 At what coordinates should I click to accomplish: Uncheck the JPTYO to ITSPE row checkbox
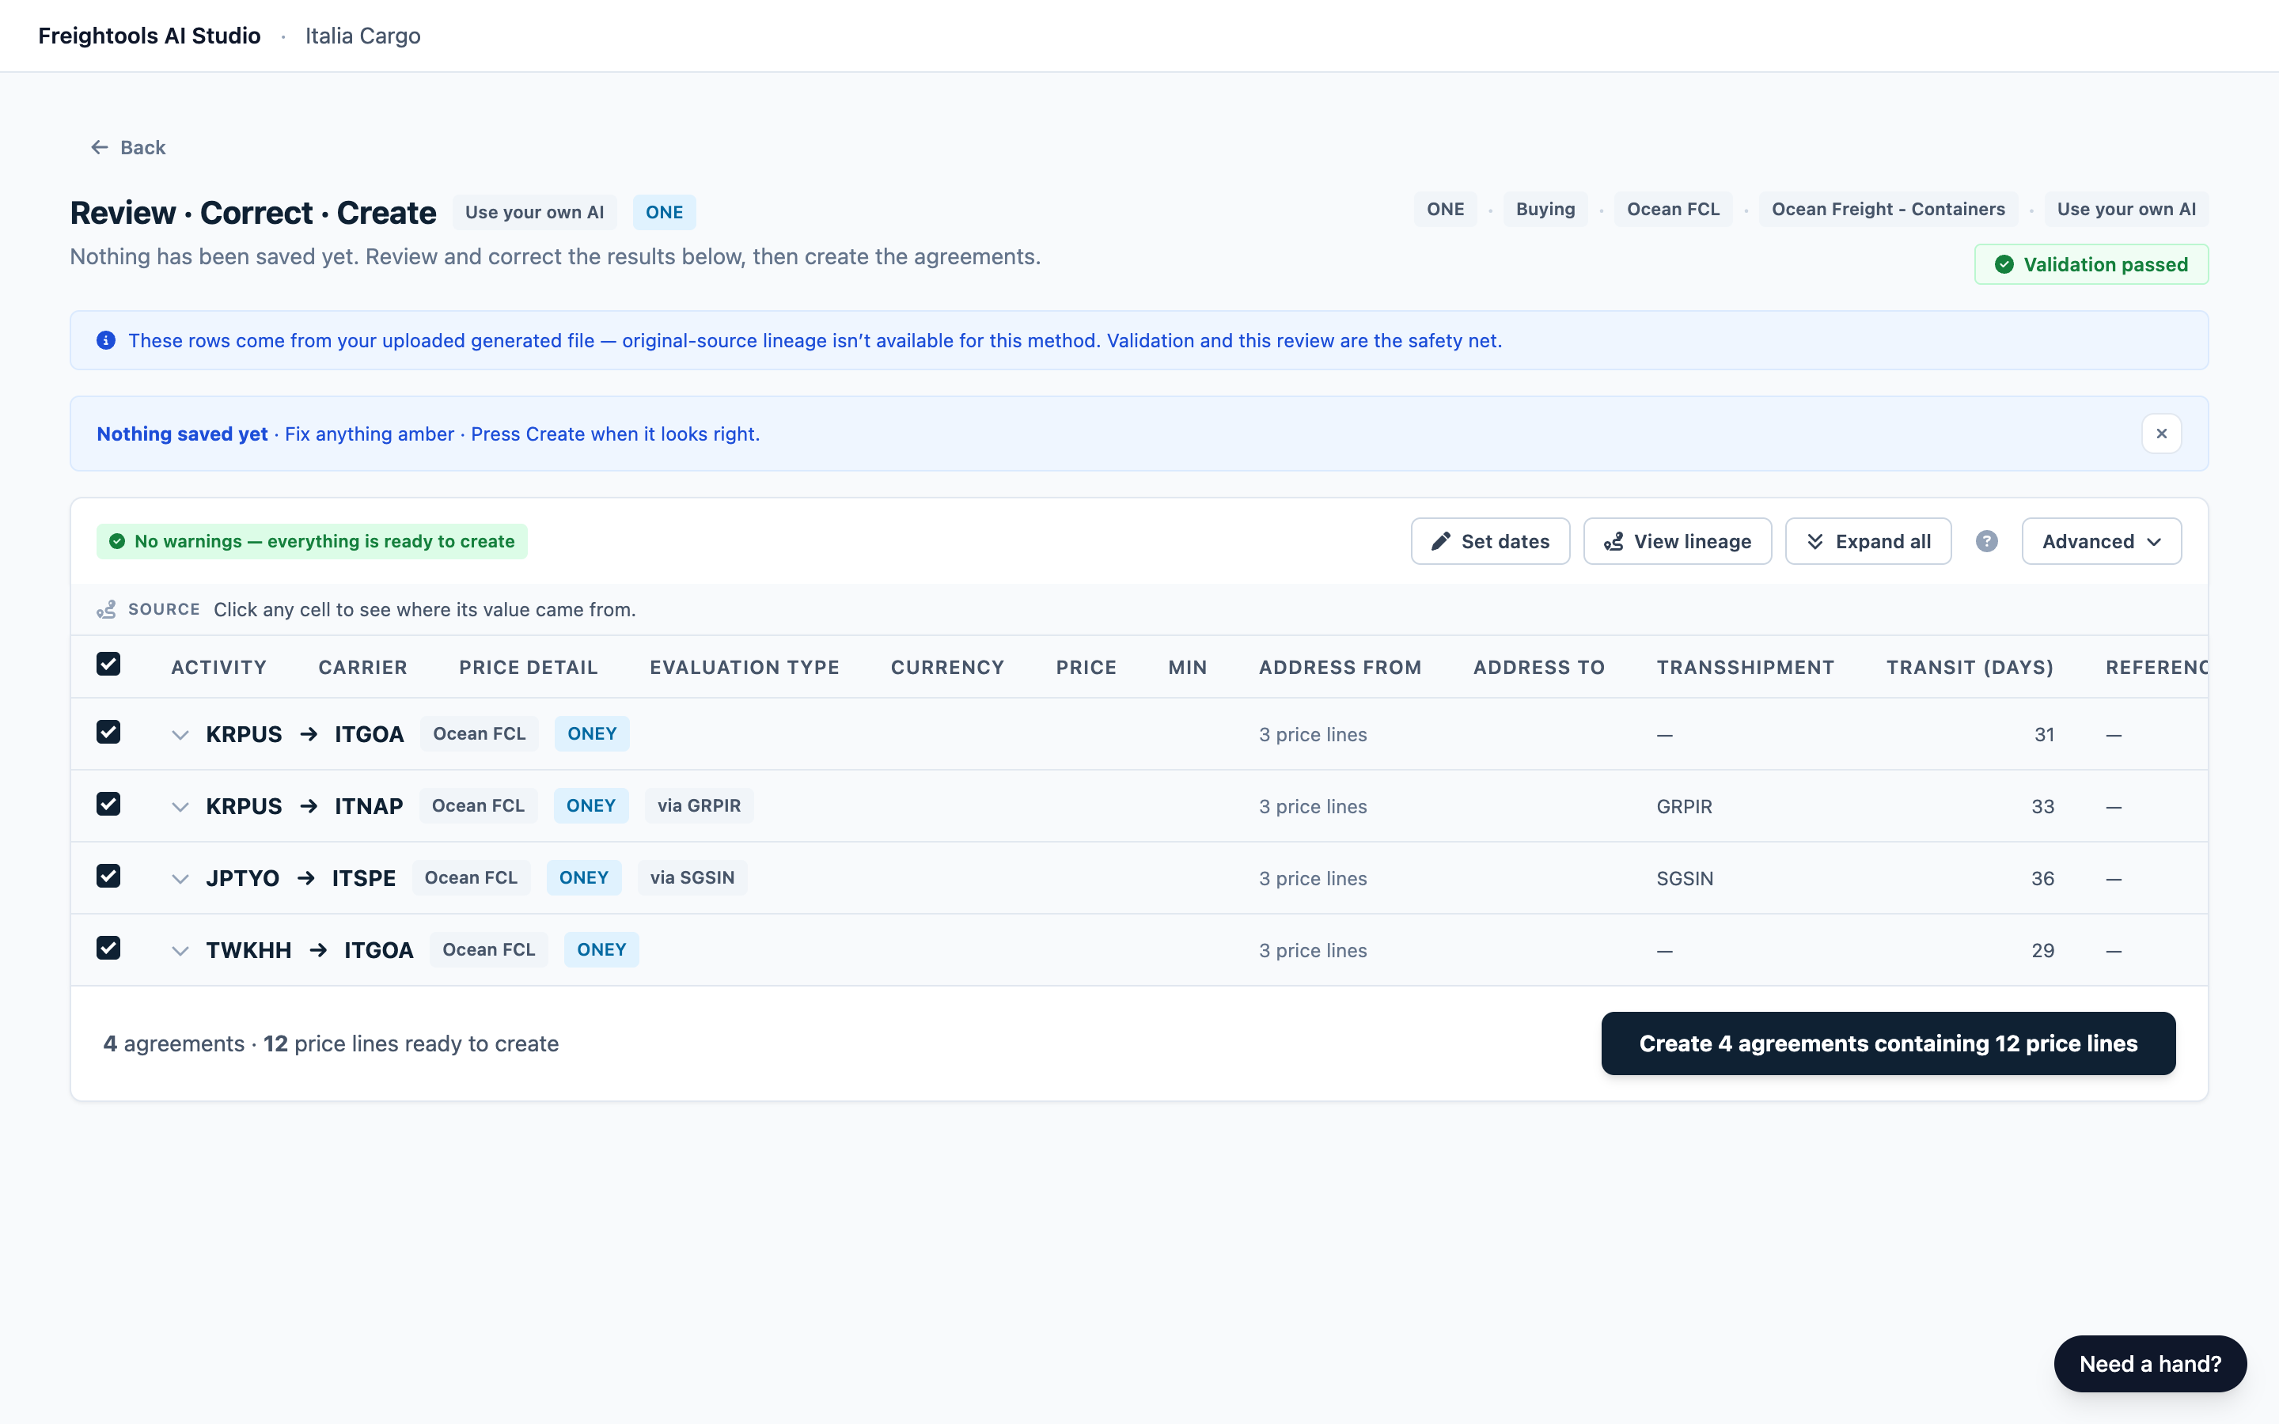(x=108, y=876)
